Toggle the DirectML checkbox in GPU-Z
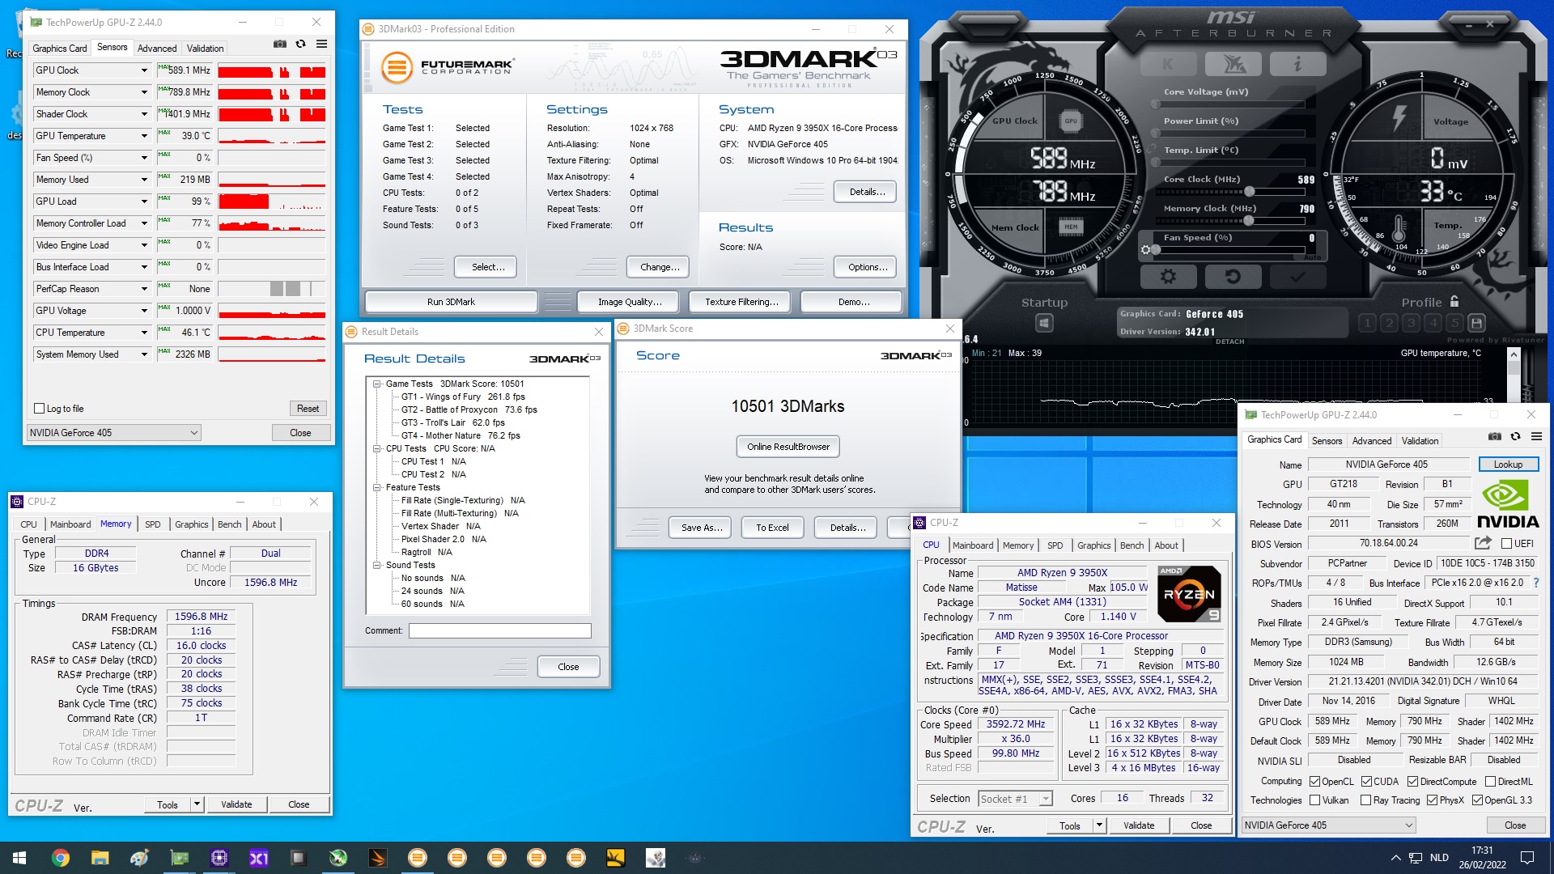Viewport: 1554px width, 874px height. (1491, 782)
